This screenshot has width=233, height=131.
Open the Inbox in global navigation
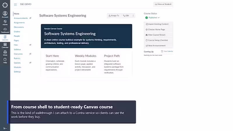click(5, 53)
